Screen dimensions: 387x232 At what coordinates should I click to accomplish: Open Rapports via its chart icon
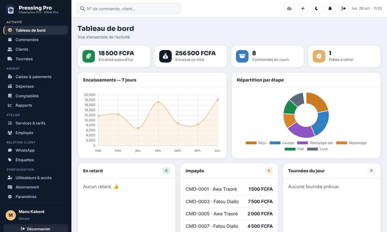click(x=10, y=105)
